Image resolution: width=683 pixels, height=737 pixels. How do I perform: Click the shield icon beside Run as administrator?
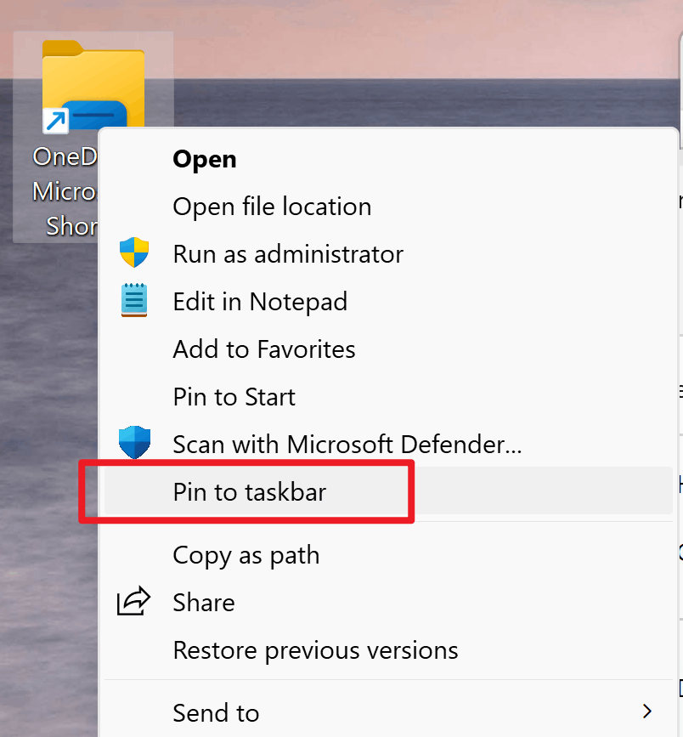134,252
